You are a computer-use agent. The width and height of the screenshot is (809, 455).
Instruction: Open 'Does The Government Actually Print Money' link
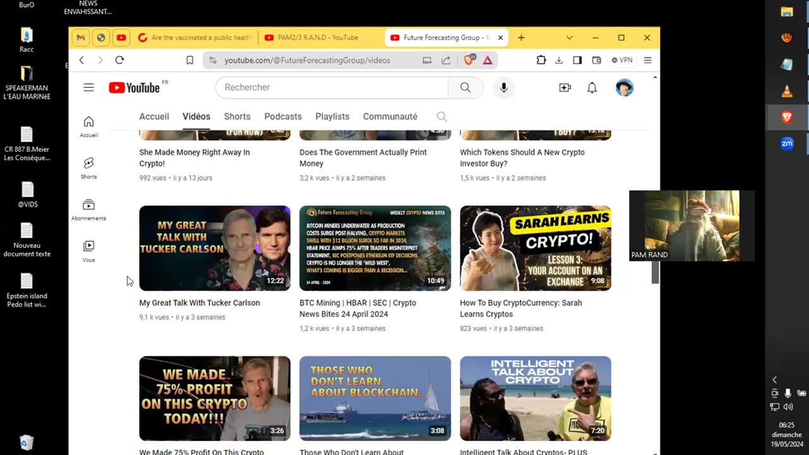pos(363,158)
